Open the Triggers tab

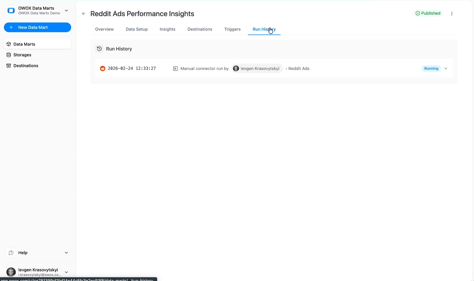pyautogui.click(x=232, y=29)
